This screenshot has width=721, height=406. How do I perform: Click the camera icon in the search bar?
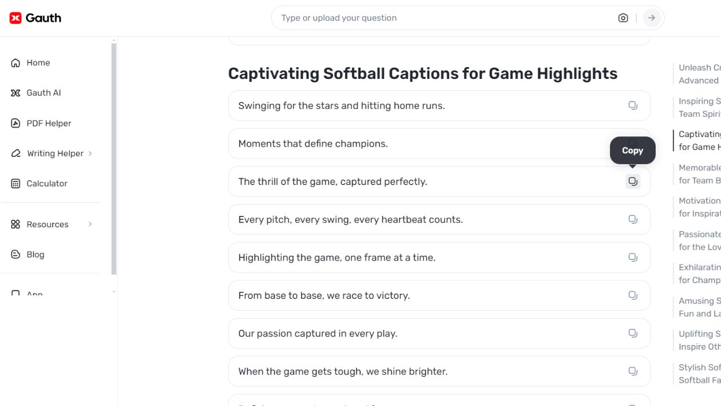(x=623, y=17)
